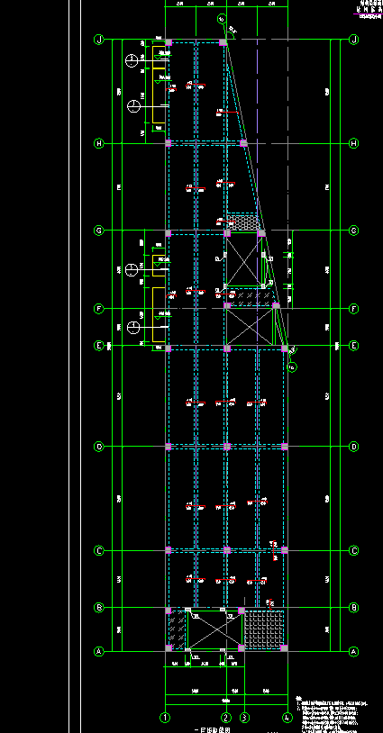Click bottom grid bubble numbered 4

(x=287, y=717)
